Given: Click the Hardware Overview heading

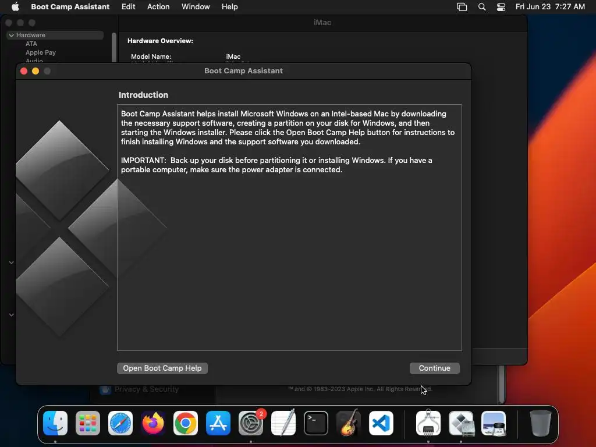Looking at the screenshot, I should pyautogui.click(x=160, y=41).
